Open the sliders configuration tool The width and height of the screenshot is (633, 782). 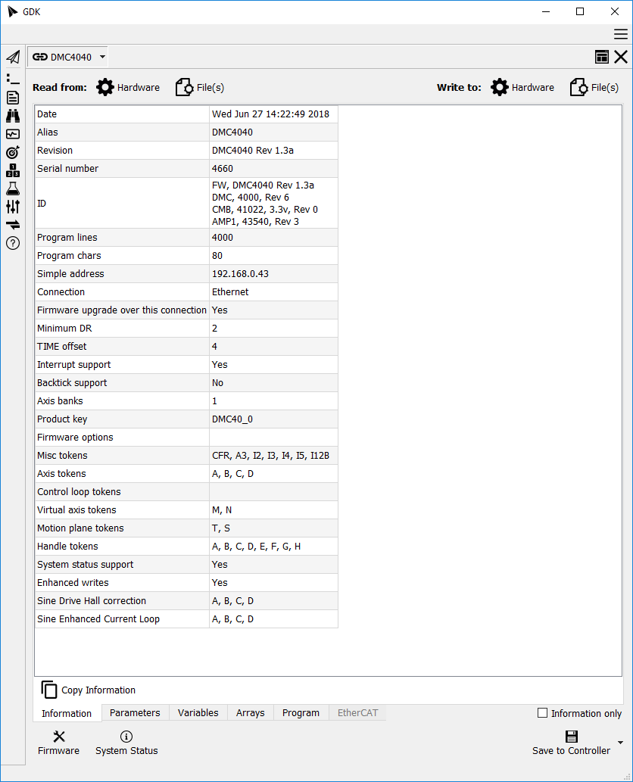click(13, 207)
